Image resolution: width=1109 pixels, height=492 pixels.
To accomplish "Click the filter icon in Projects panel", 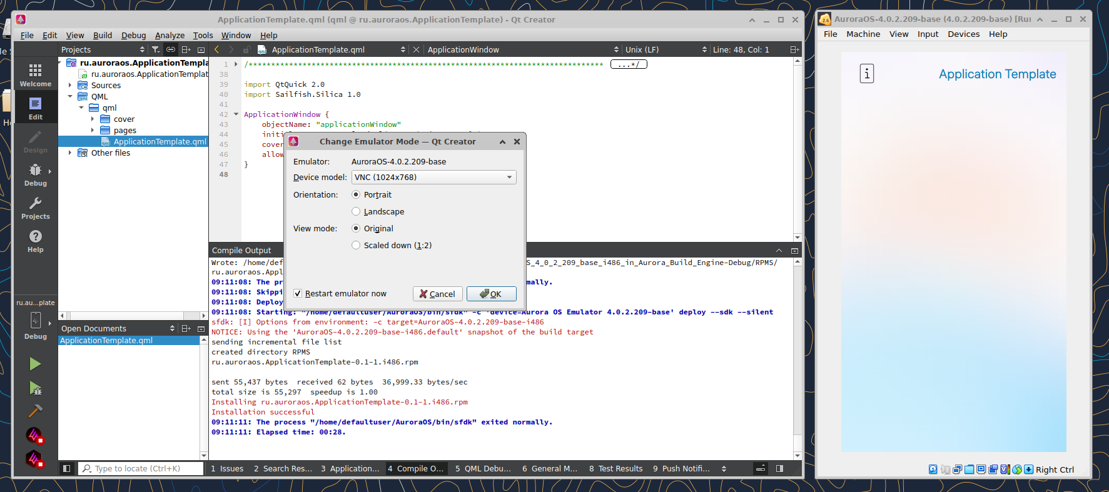I will 155,49.
